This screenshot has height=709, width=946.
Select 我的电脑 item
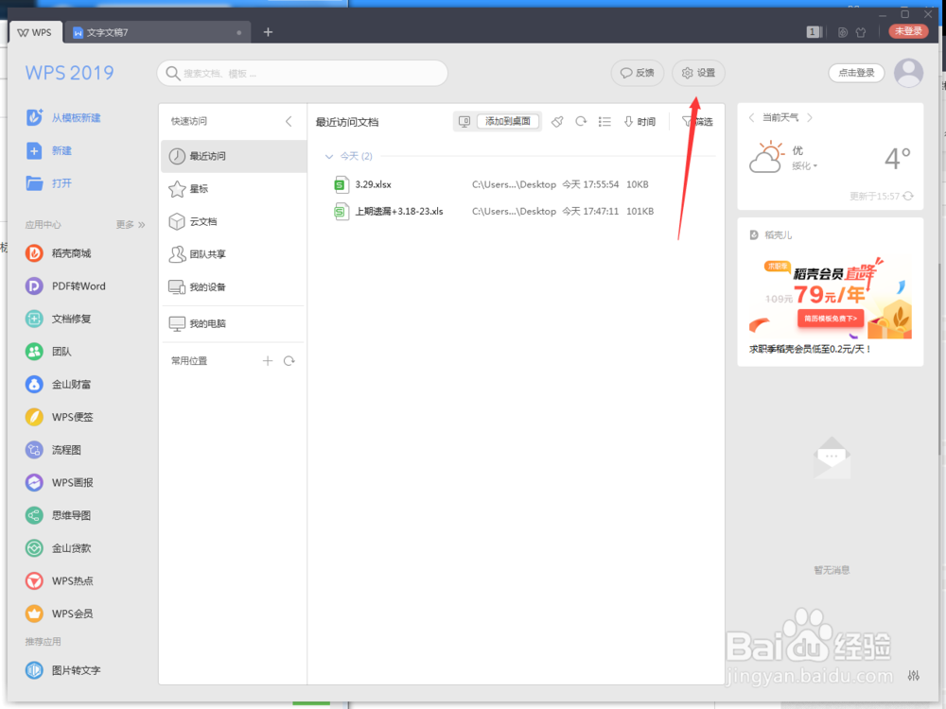pos(234,323)
